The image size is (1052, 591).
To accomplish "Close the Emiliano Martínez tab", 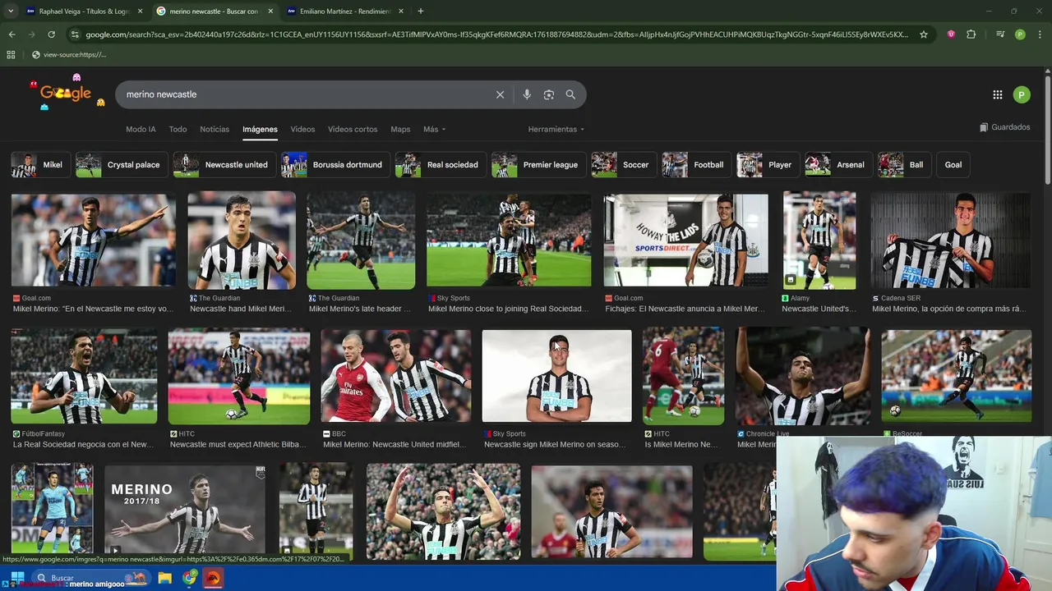I will click(x=399, y=11).
